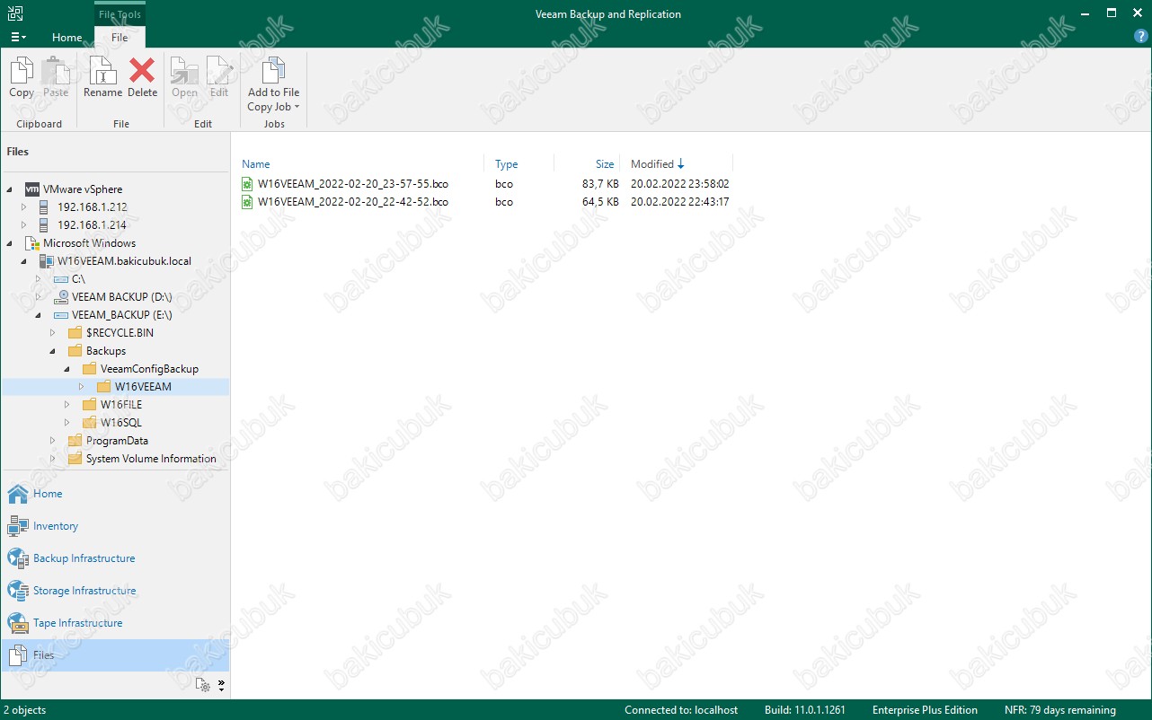
Task: Expand the W16FILE folder node
Action: (x=67, y=405)
